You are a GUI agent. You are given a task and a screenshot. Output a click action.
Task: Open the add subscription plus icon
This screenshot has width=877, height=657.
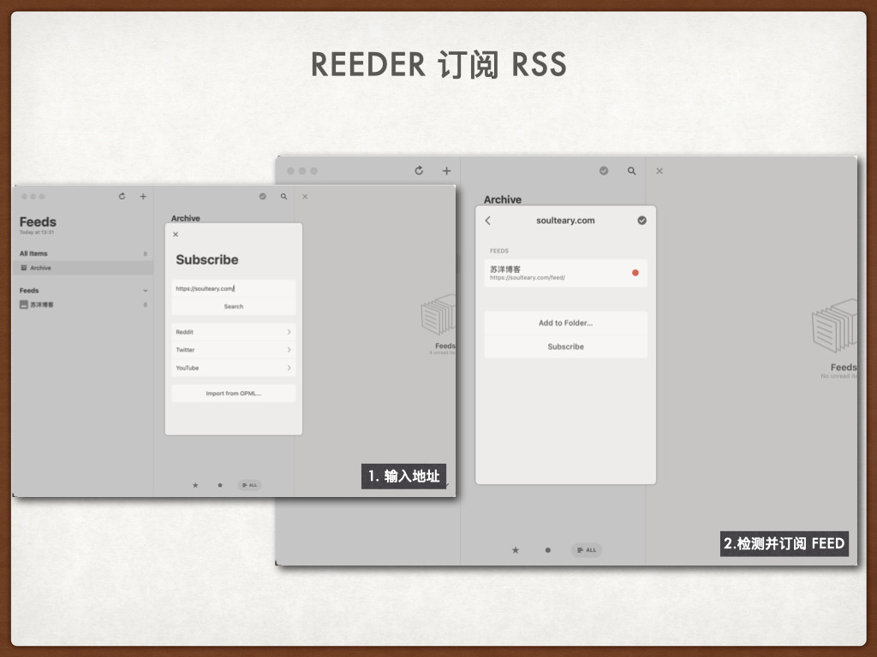coord(446,170)
